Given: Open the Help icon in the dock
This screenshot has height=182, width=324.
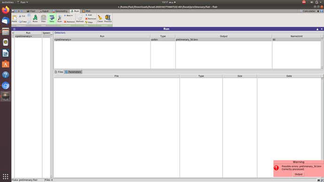Looking at the screenshot, I should (x=6, y=75).
